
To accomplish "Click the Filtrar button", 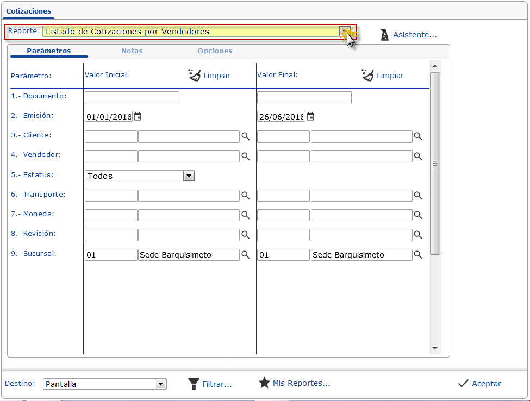I will pos(210,384).
